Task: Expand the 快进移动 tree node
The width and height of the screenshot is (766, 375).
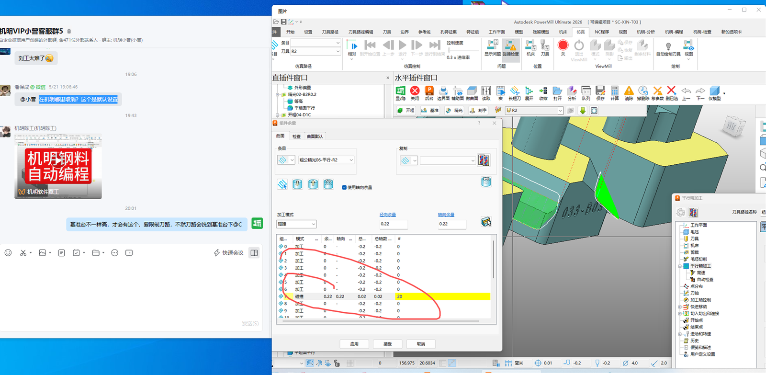Action: 680,307
